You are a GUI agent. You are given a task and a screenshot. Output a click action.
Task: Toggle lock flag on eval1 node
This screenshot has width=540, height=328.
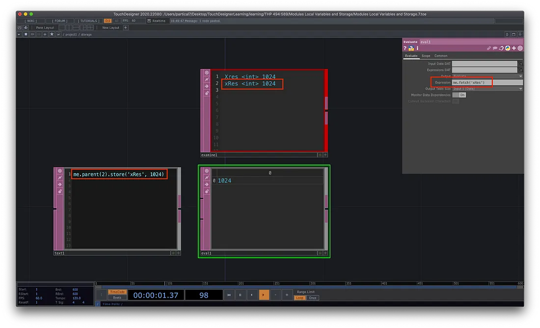[x=207, y=191]
